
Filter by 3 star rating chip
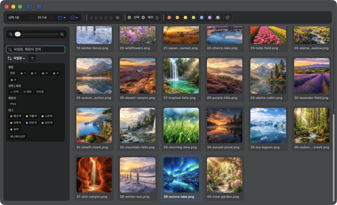pos(45,73)
